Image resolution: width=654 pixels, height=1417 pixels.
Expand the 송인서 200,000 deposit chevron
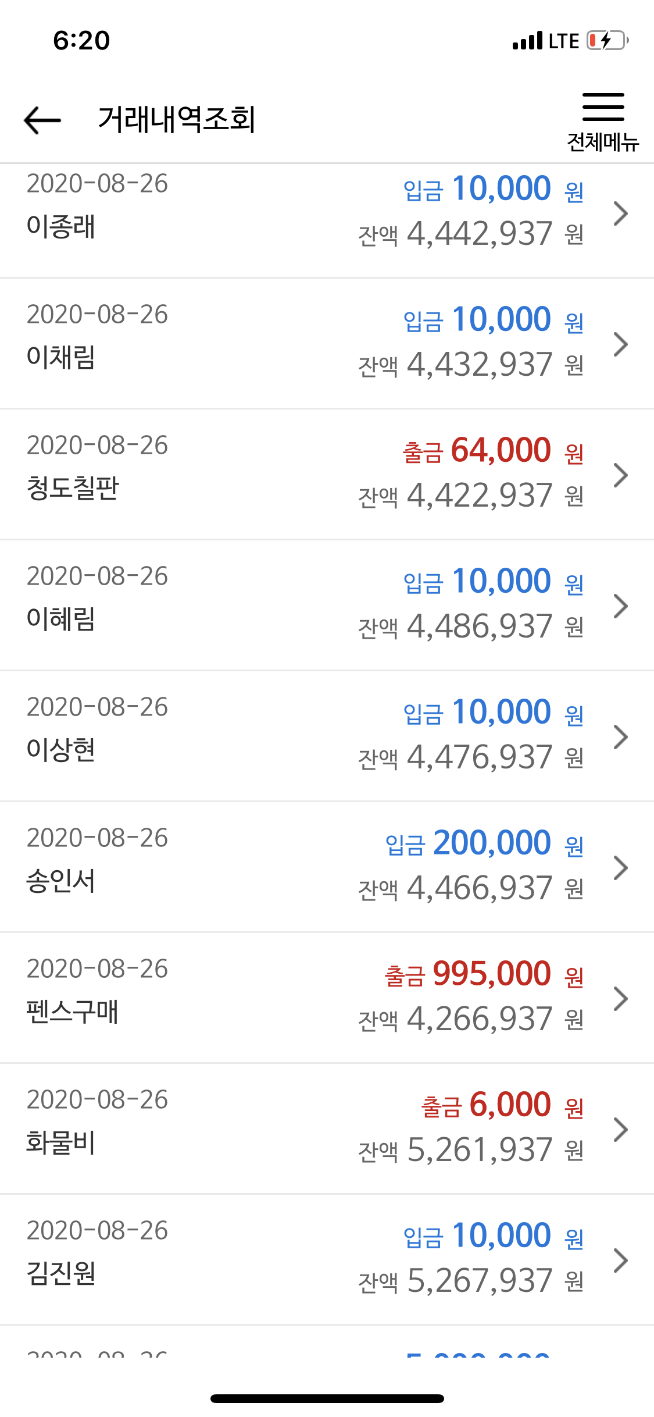[621, 868]
